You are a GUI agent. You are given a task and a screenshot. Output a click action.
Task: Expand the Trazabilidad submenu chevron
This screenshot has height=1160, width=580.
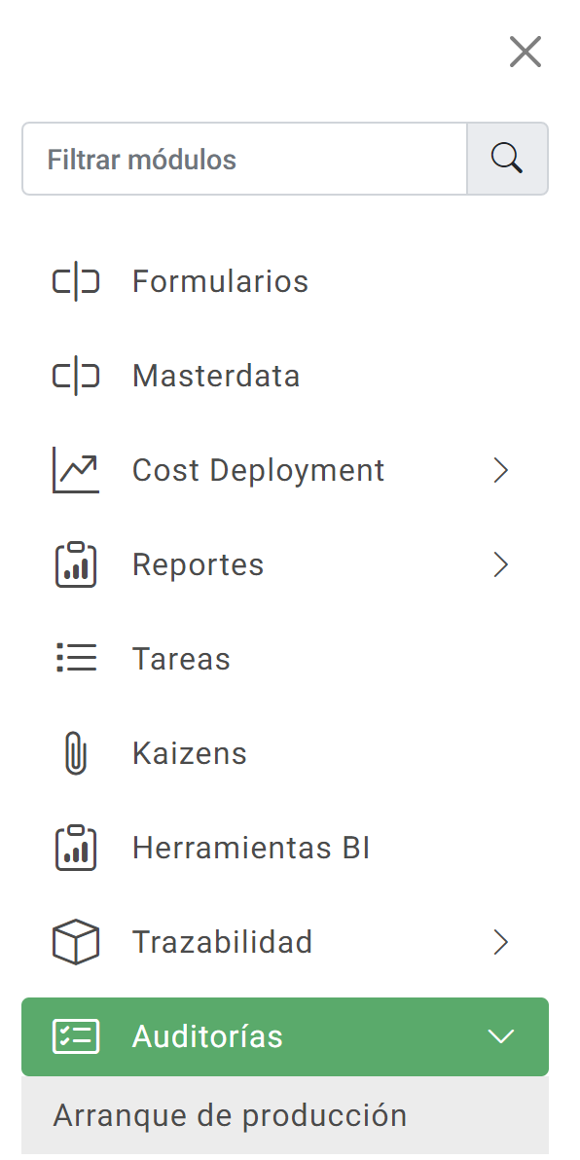[x=501, y=942]
